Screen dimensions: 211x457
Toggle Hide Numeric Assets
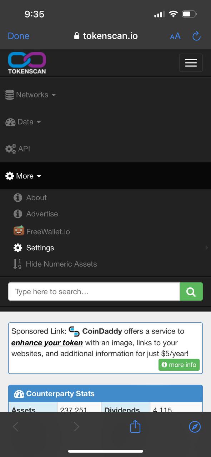pyautogui.click(x=55, y=264)
